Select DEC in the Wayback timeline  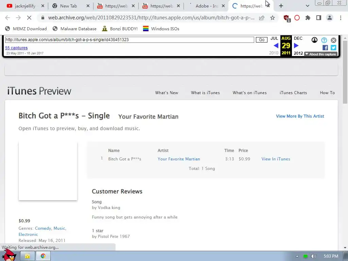tap(298, 38)
